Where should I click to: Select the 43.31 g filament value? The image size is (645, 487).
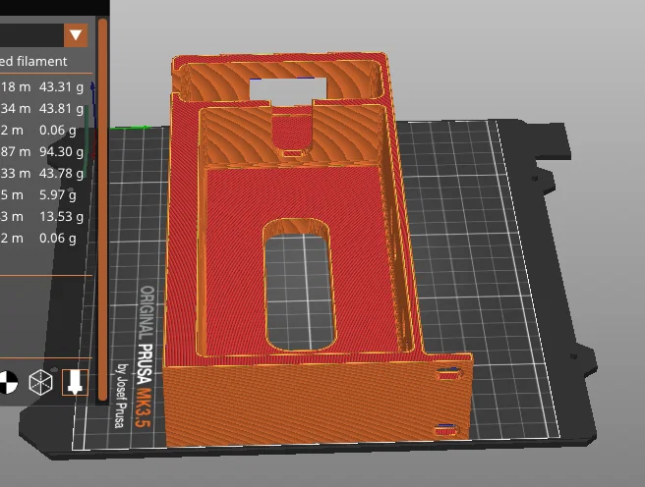coord(61,87)
